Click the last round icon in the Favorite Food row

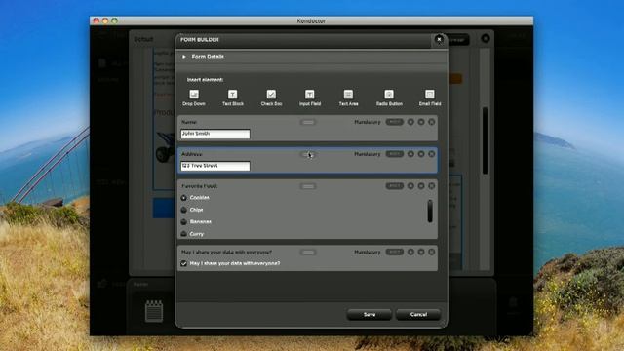click(x=431, y=186)
